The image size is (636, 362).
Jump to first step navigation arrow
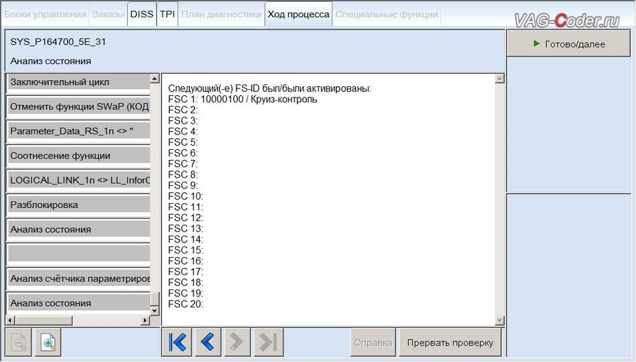[x=177, y=342]
